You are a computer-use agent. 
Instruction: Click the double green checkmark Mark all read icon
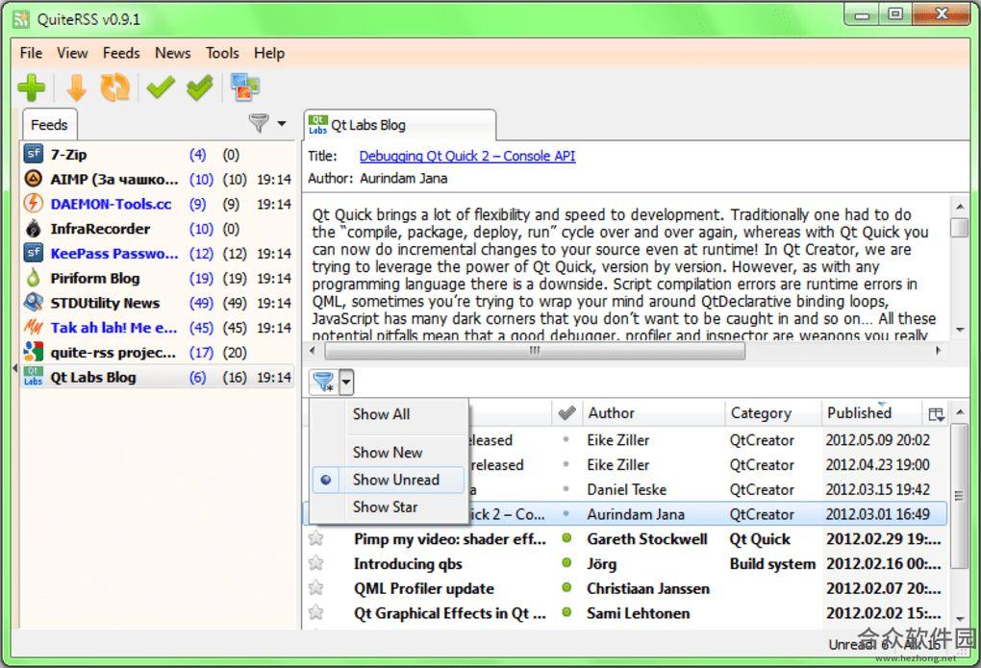200,87
